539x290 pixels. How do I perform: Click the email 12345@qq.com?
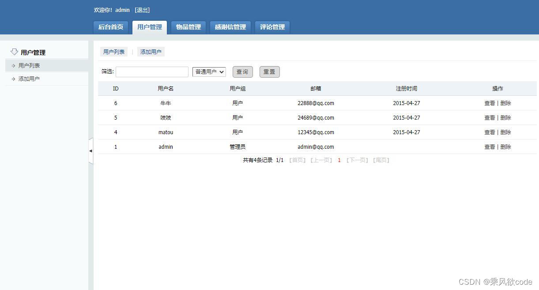click(316, 132)
